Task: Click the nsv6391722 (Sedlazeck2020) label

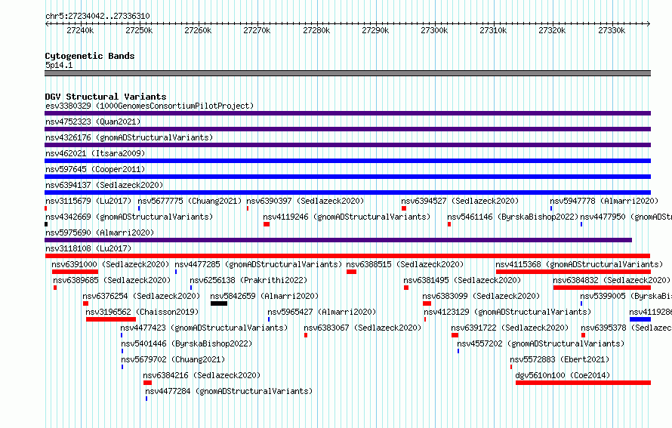Action: [x=510, y=328]
